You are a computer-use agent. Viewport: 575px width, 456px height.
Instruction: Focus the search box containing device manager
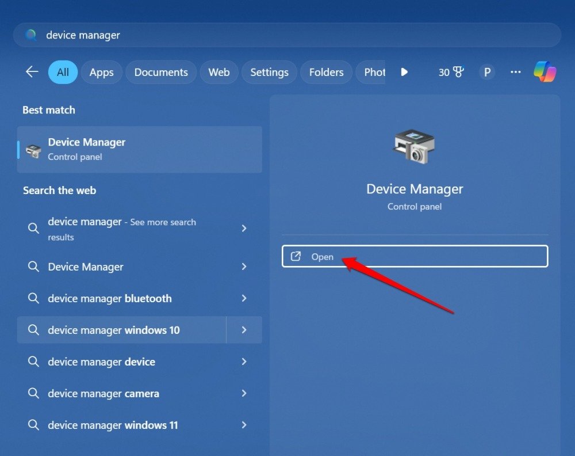pos(287,35)
